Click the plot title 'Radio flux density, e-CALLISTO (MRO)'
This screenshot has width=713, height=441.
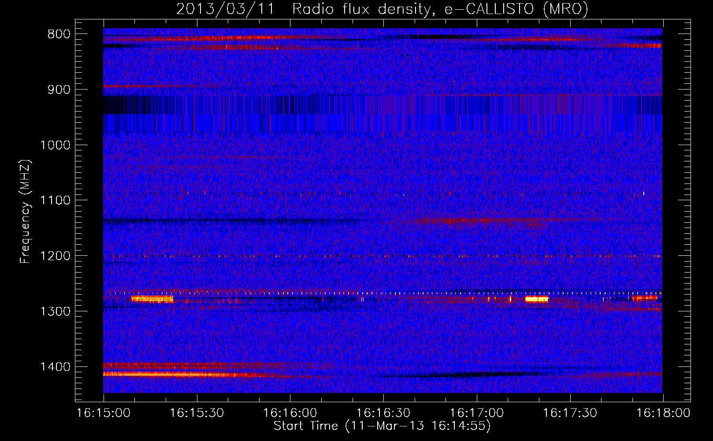click(440, 9)
